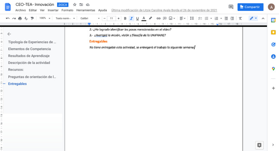Insert a link with chain icon
This screenshot has height=151, width=279.
tap(158, 18)
